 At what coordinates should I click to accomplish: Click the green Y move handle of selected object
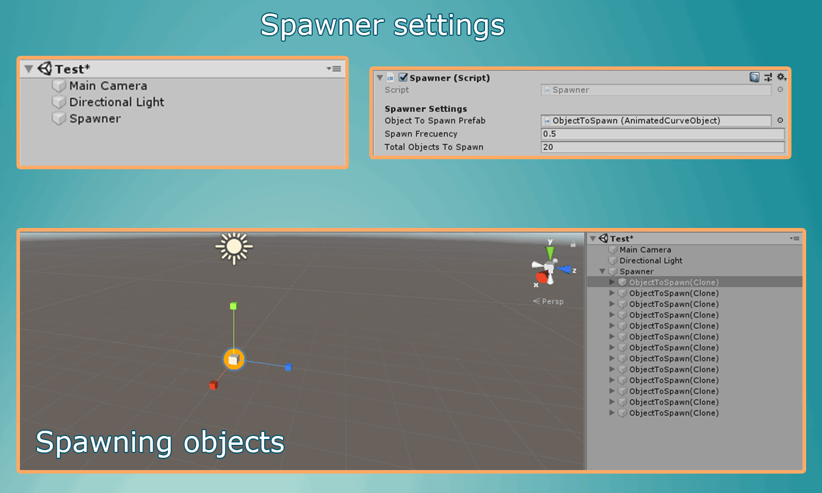(x=234, y=306)
